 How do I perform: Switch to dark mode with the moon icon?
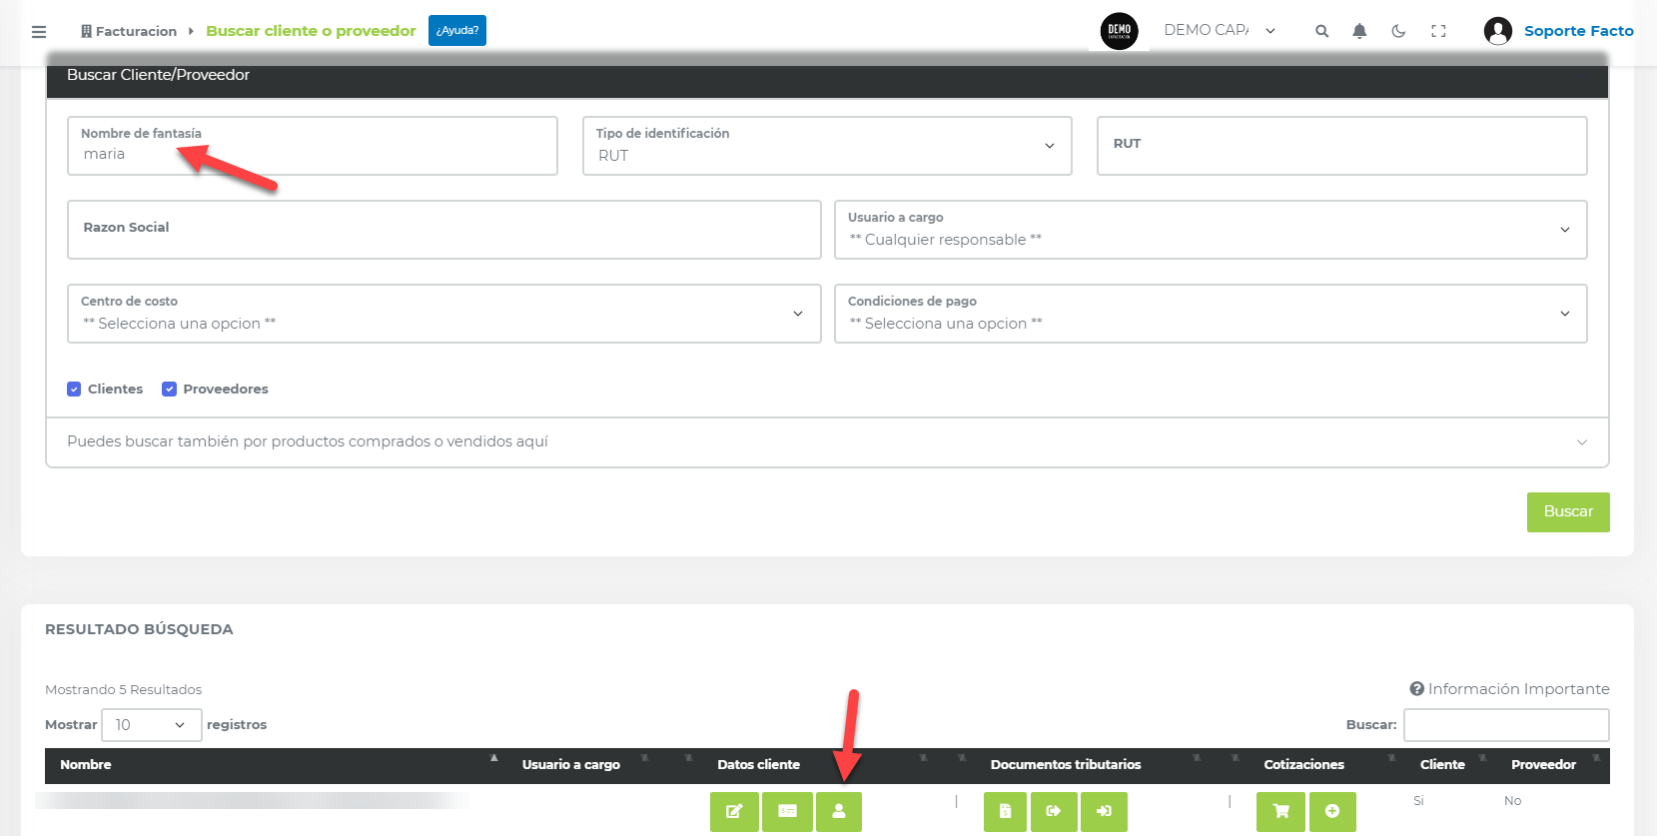click(1398, 31)
